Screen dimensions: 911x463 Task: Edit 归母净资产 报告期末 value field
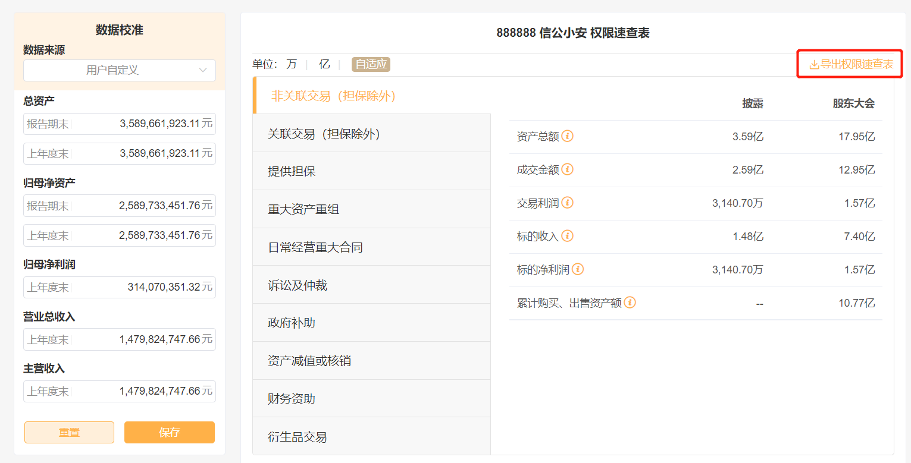point(120,206)
